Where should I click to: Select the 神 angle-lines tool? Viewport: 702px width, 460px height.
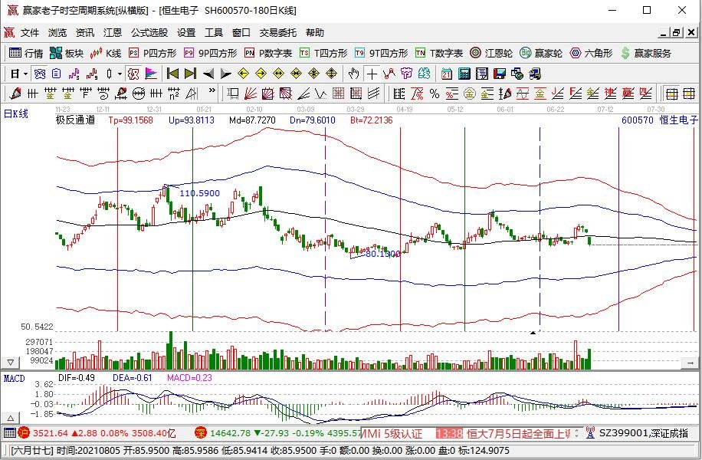pyautogui.click(x=610, y=94)
